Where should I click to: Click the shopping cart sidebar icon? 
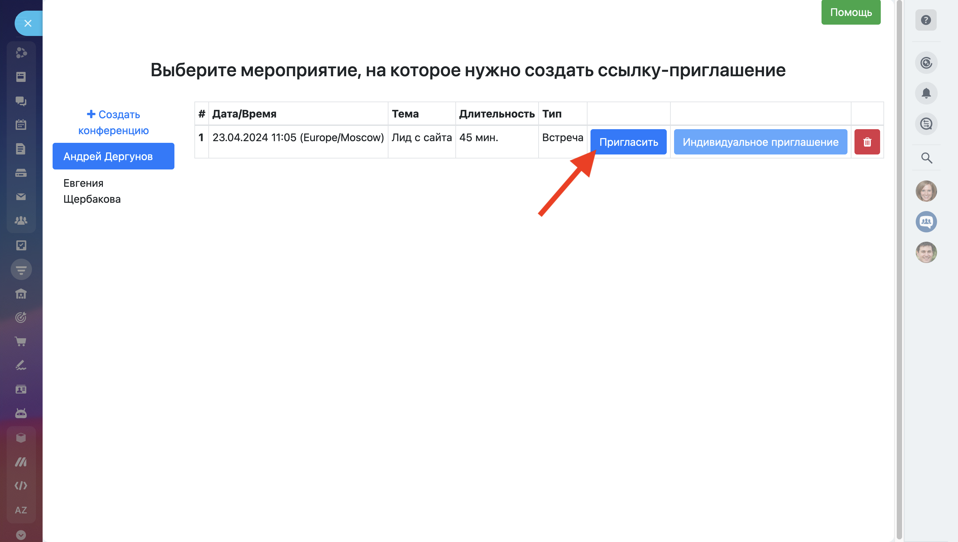[x=21, y=341]
